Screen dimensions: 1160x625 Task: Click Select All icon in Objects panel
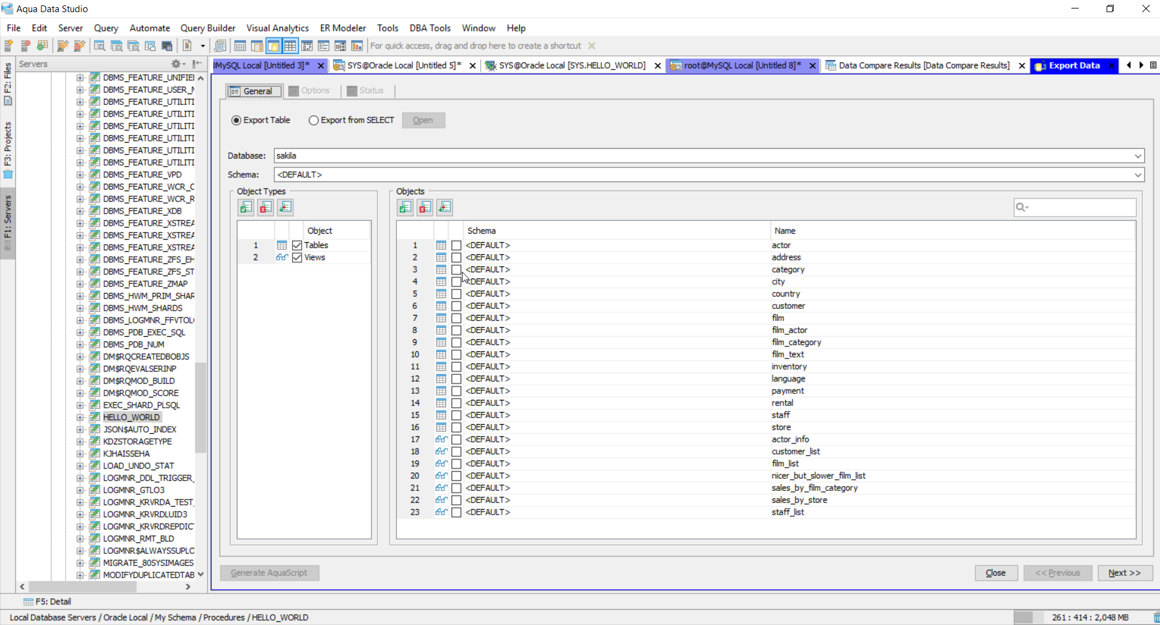(405, 208)
